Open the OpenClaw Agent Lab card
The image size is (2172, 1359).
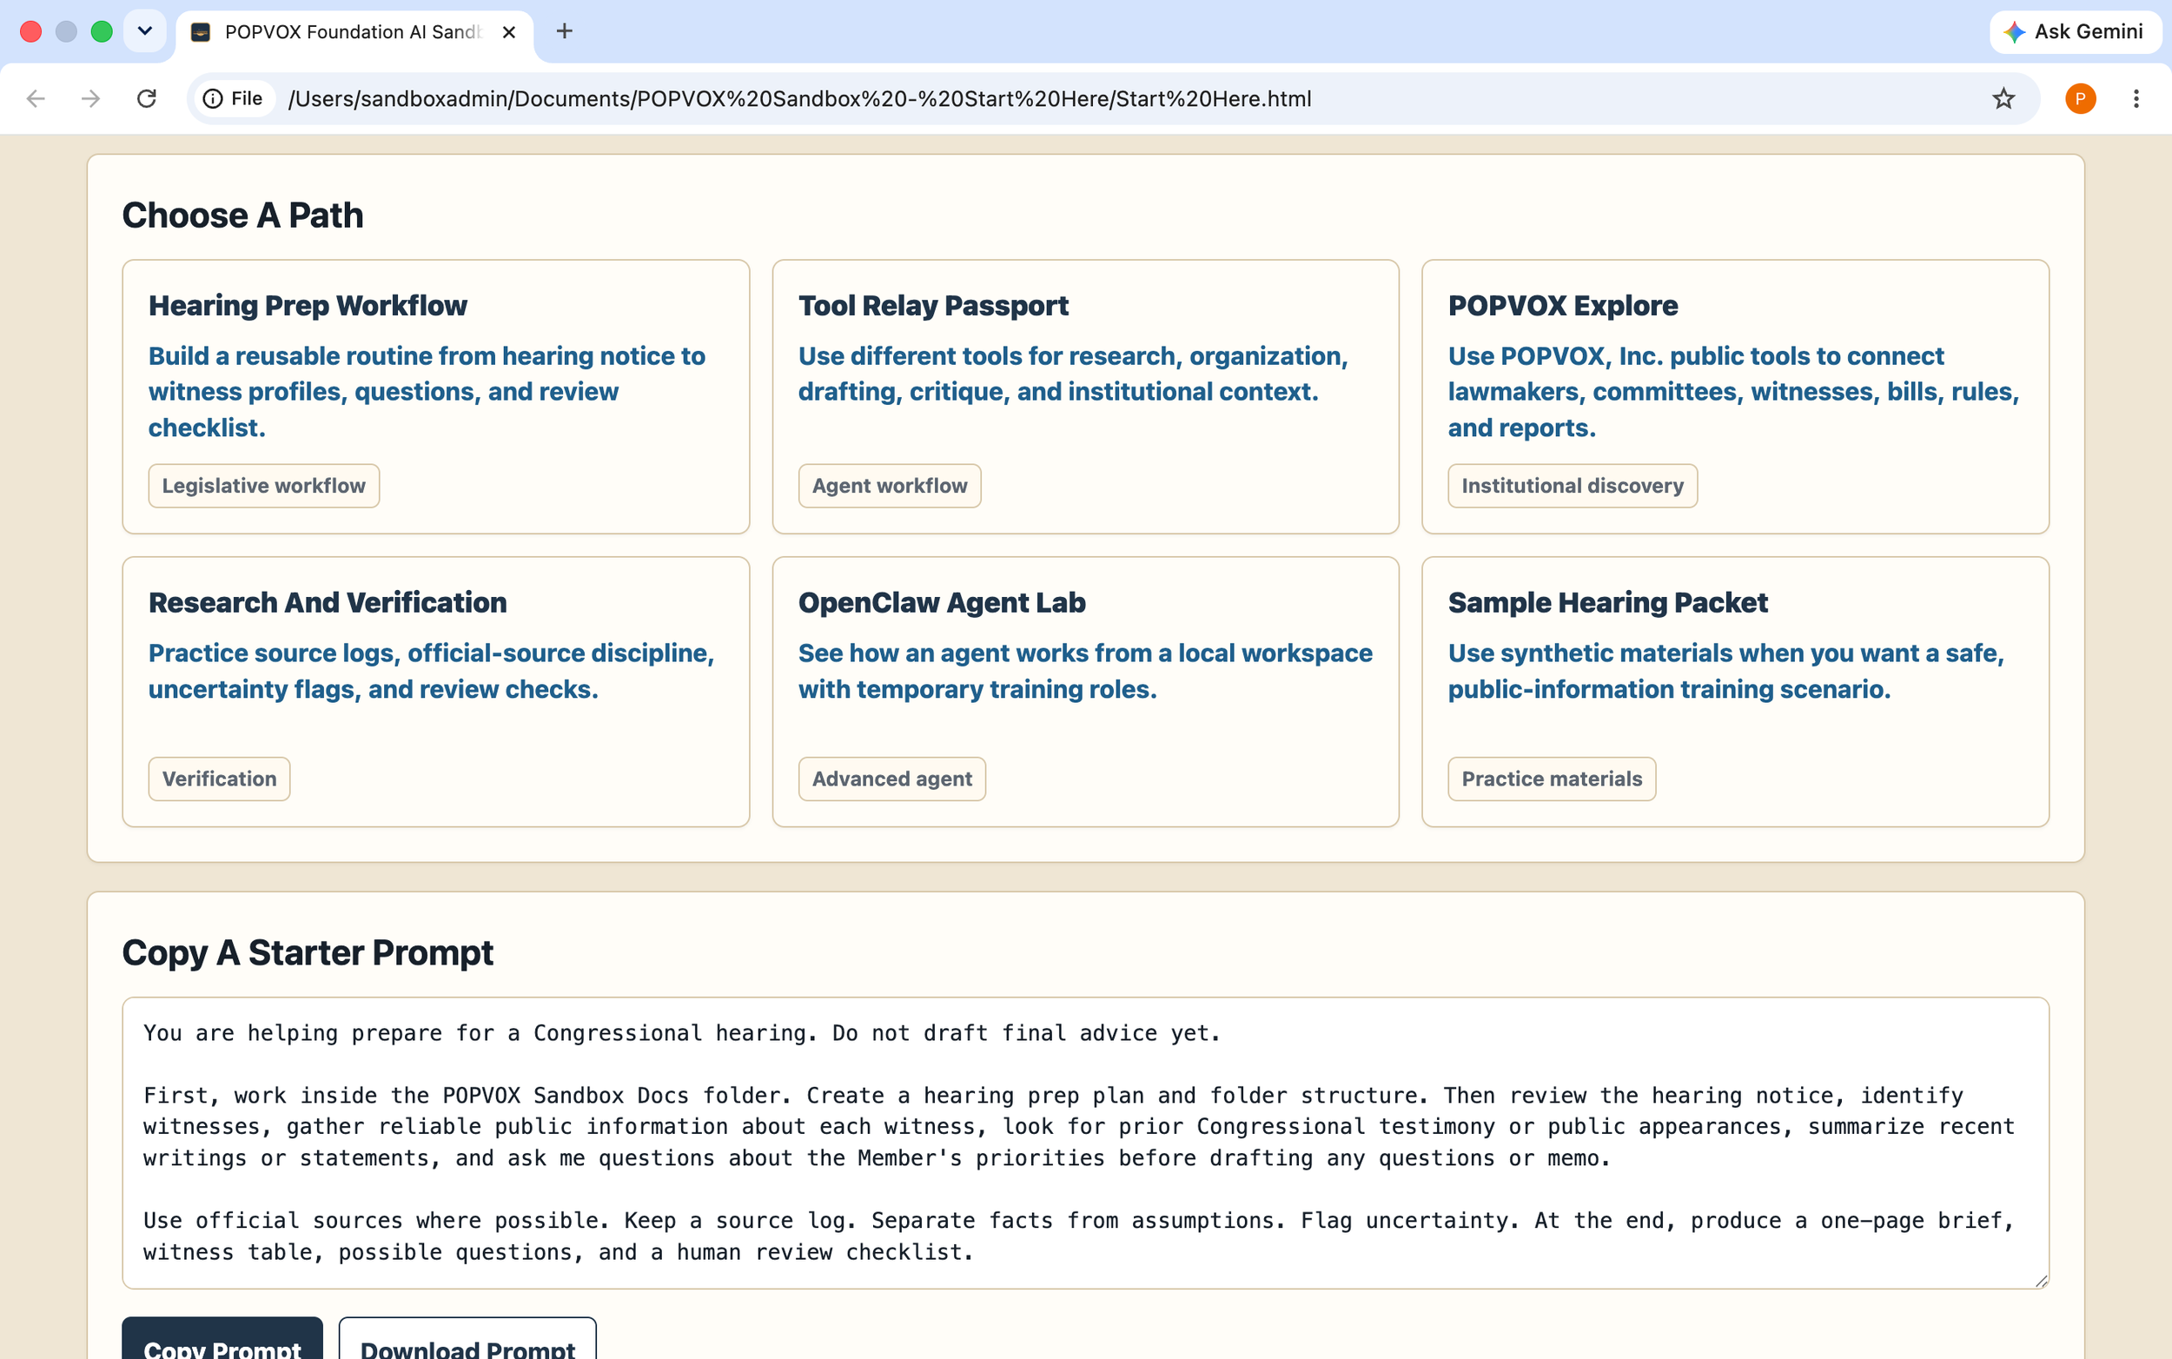(x=1085, y=691)
